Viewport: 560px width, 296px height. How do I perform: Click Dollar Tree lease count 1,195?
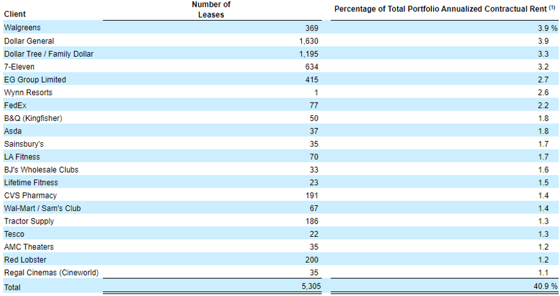tap(309, 54)
